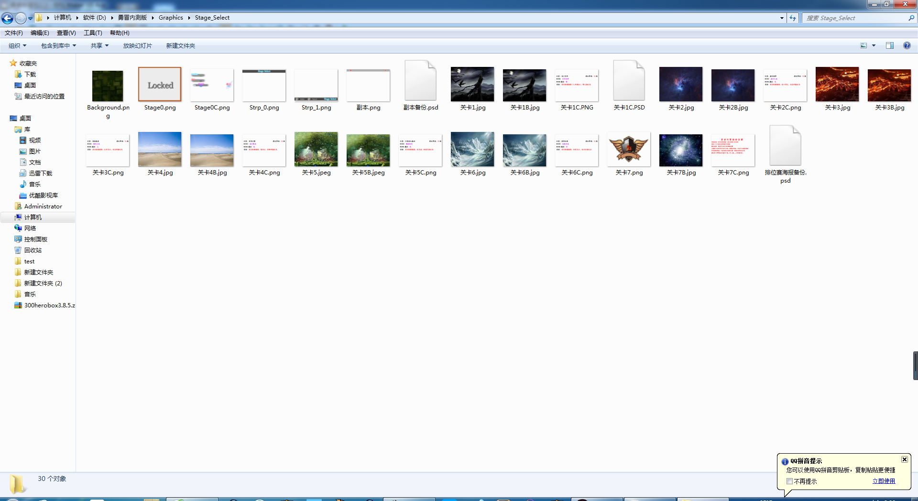Select the 关卡4.jpg desert thumbnail
This screenshot has height=501, width=918.
point(160,149)
